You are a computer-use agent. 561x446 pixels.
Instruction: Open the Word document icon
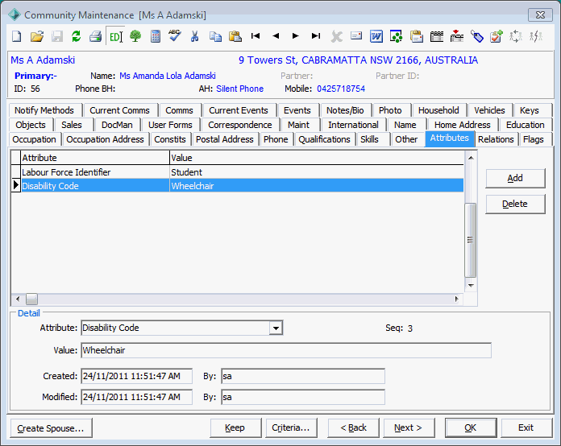(x=376, y=36)
